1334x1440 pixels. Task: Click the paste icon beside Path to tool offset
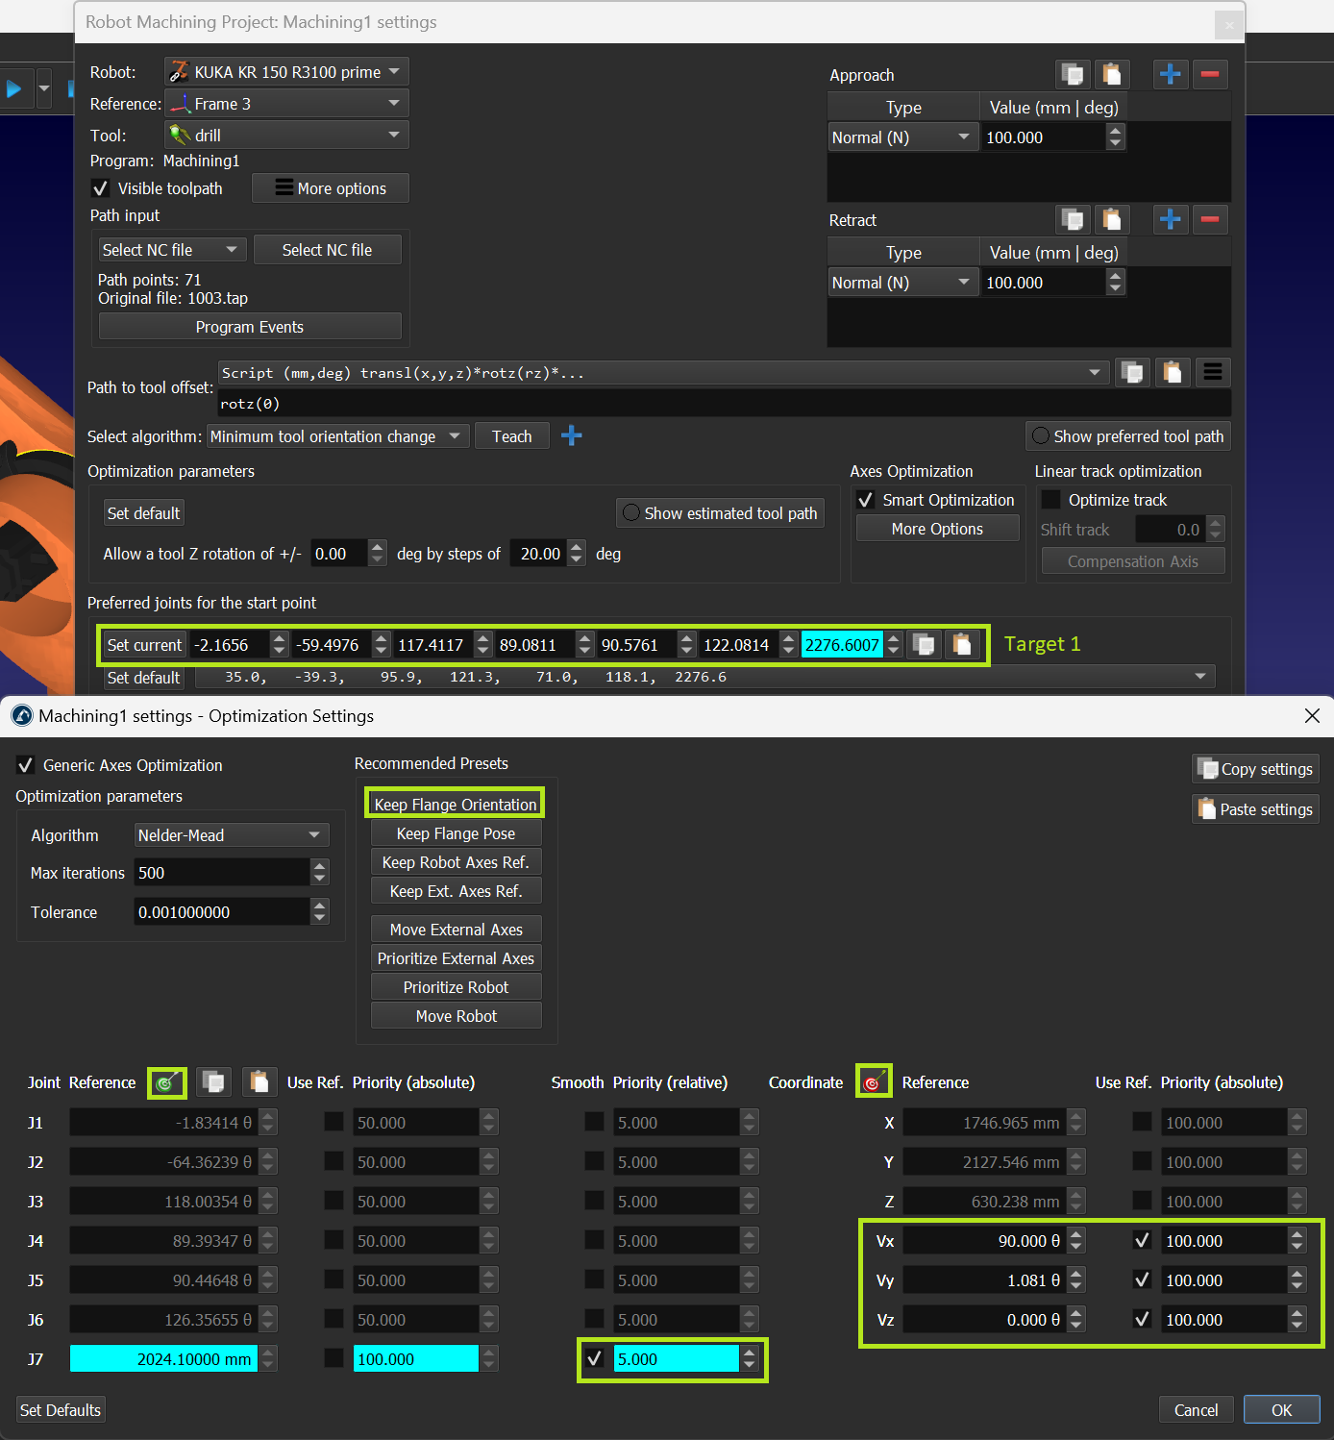(x=1172, y=372)
